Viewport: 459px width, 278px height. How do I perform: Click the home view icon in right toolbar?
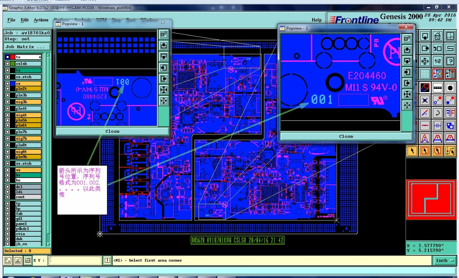pyautogui.click(x=437, y=36)
